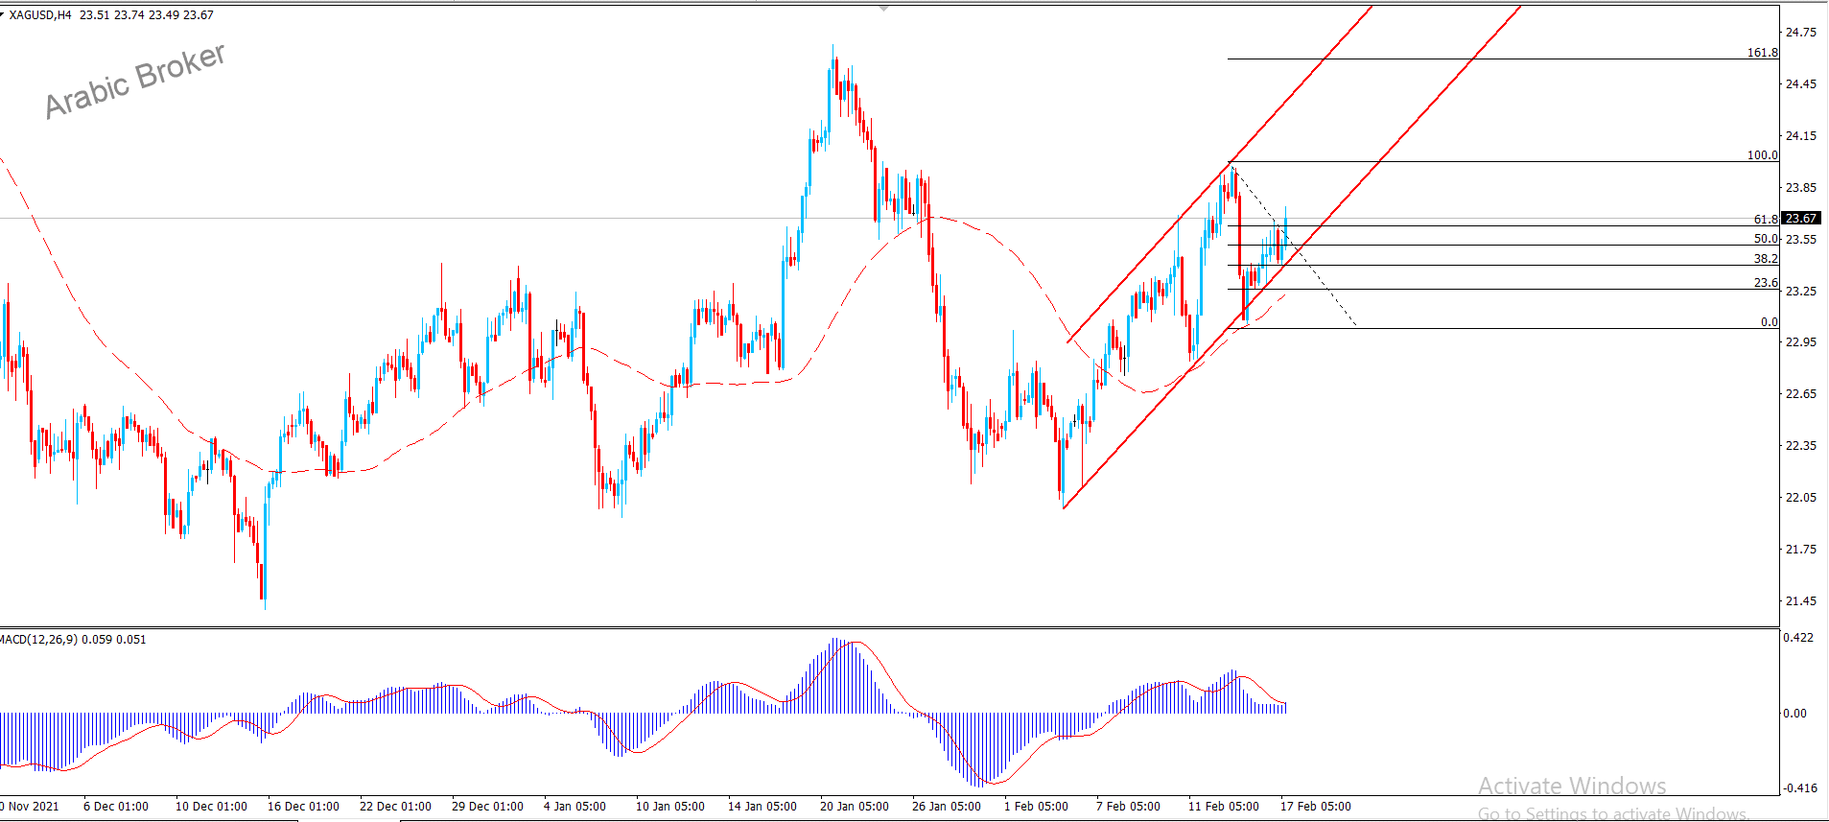Screen dimensions: 1829x822
Task: Click the 50.0 Fibonacci level label
Action: pyautogui.click(x=1766, y=239)
